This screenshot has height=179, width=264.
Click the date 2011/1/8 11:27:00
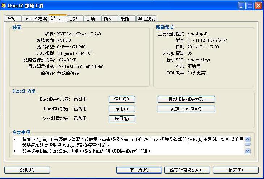(203, 47)
